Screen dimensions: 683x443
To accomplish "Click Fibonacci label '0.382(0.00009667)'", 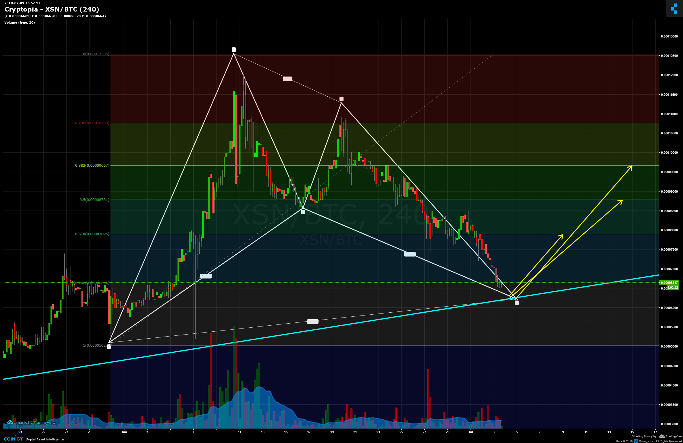I will 92,165.
